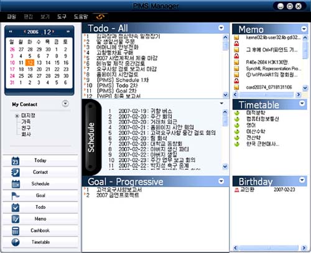
Task: Click previous month arrow before 2006
Action: pos(25,32)
